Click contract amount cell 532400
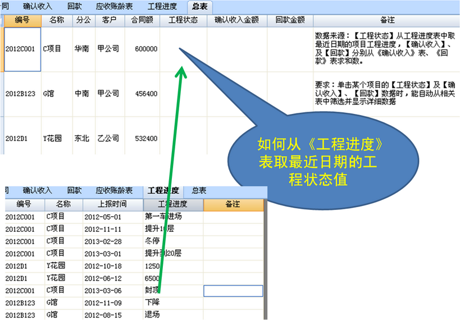The height and width of the screenshot is (320, 460). (x=146, y=138)
